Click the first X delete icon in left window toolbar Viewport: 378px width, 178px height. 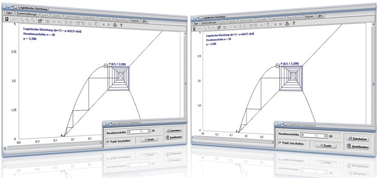(x=103, y=24)
